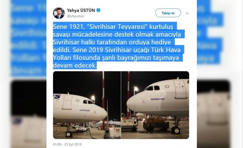Click SİVRİHİSAR lettering on left plane fuselage
Viewport: 243px width, 148px height.
(85, 111)
